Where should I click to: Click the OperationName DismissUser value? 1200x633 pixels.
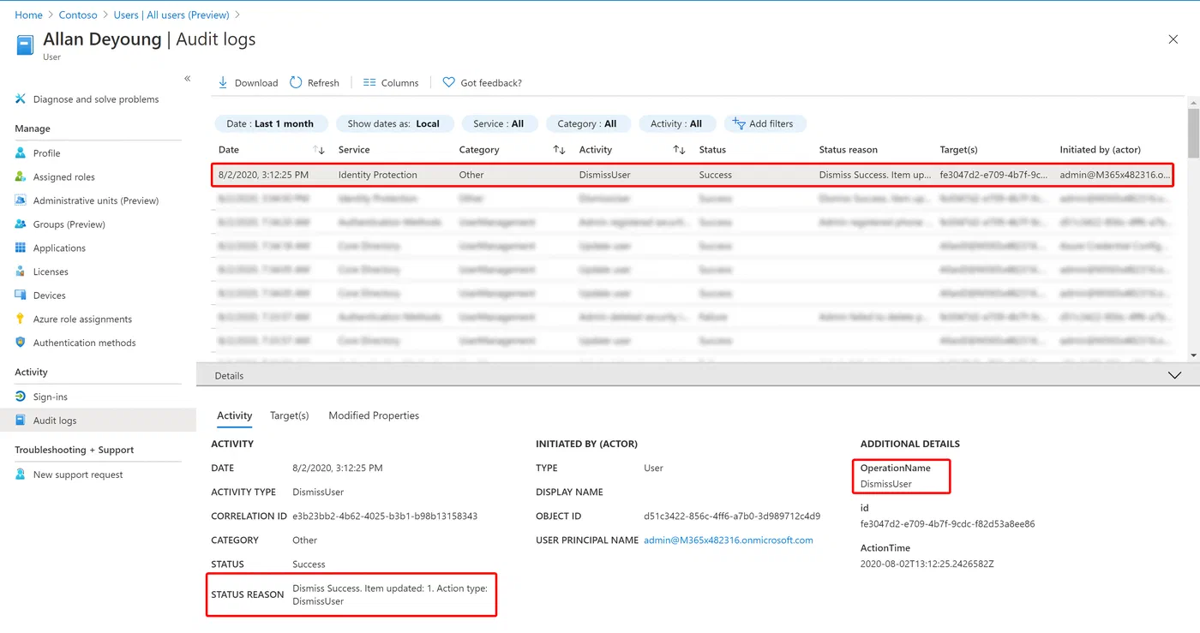click(886, 484)
